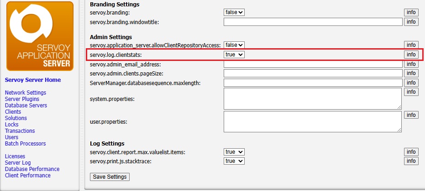Click the servoy.admin_email_address input field
The height and width of the screenshot is (191, 425).
coord(313,64)
